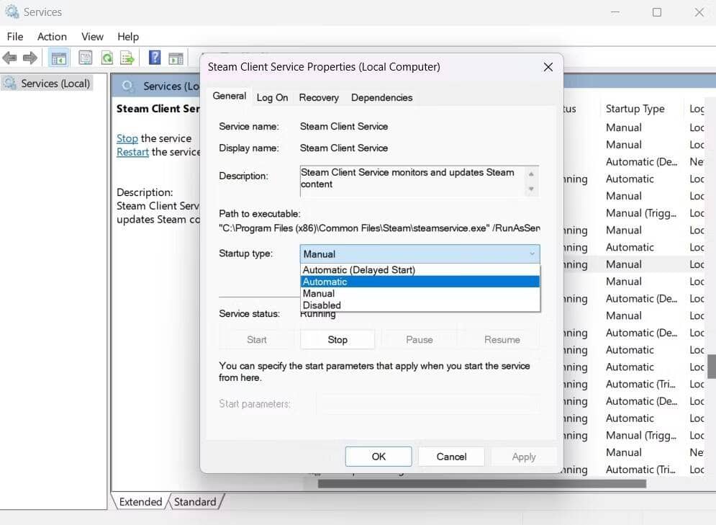Screen dimensions: 716x525
Task: Toggle the Show/Hide Action Pane icon
Action: coord(176,58)
